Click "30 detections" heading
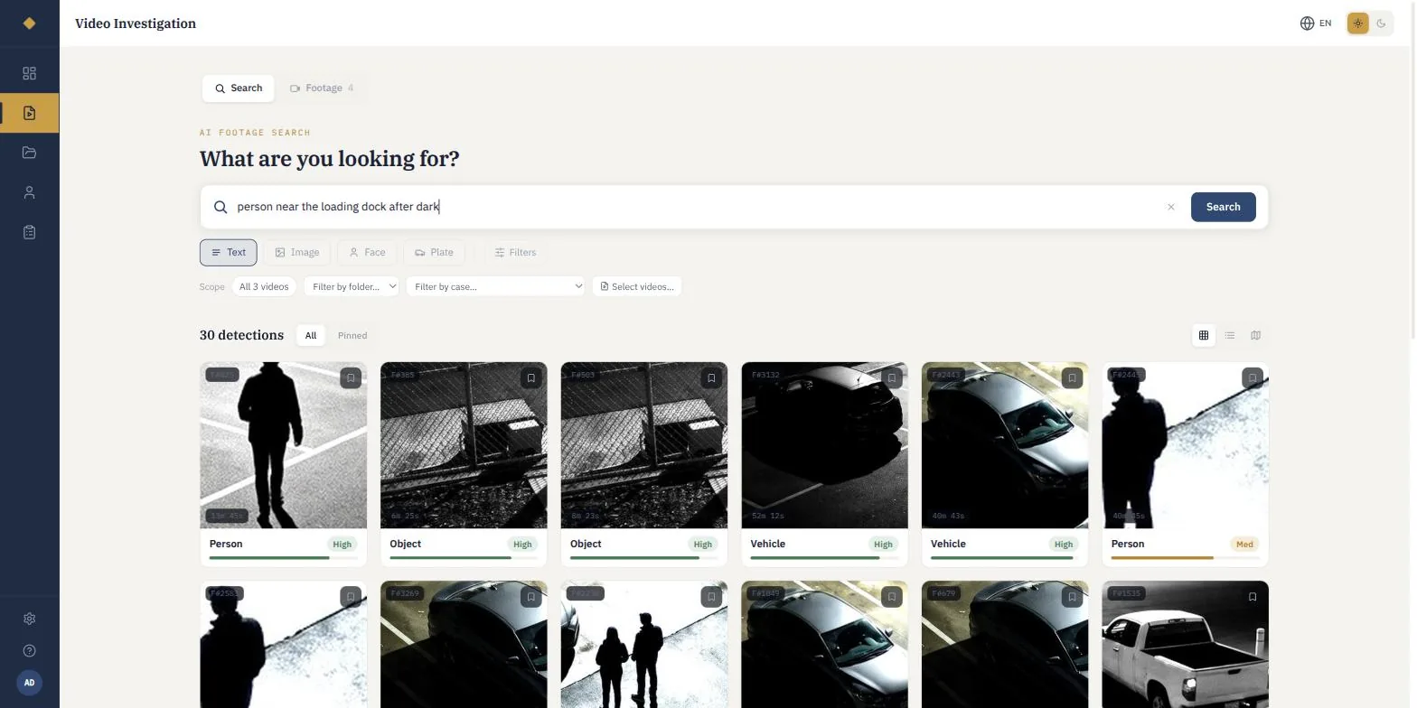 tap(241, 335)
